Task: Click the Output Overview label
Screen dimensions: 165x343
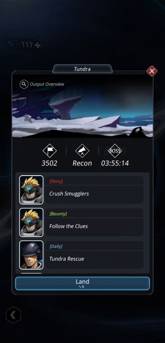Action: pos(47,84)
